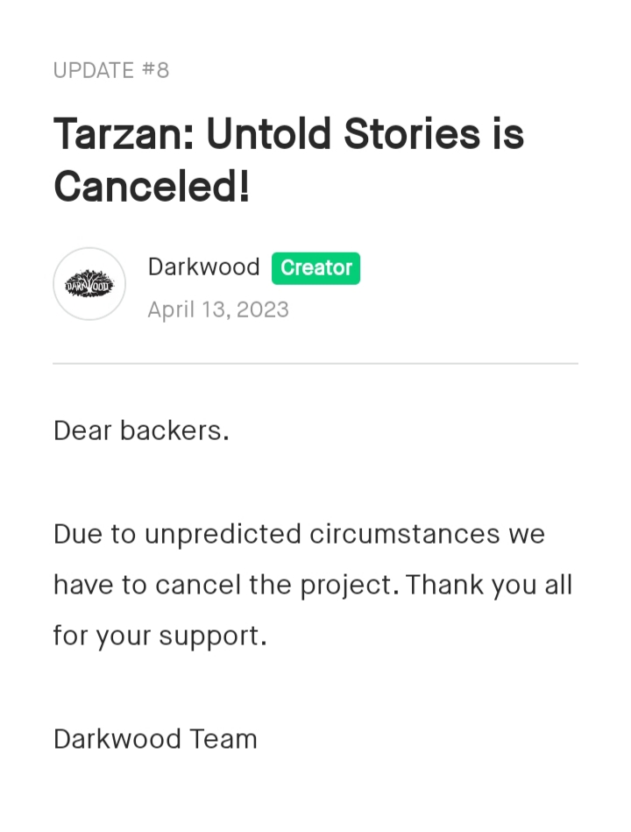
Task: Click the horizontal divider under the author
Action: [315, 364]
